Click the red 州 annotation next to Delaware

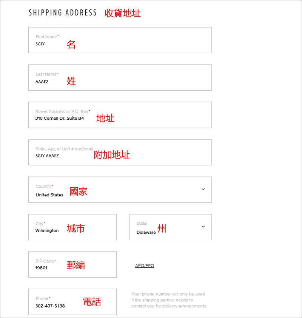[162, 228]
